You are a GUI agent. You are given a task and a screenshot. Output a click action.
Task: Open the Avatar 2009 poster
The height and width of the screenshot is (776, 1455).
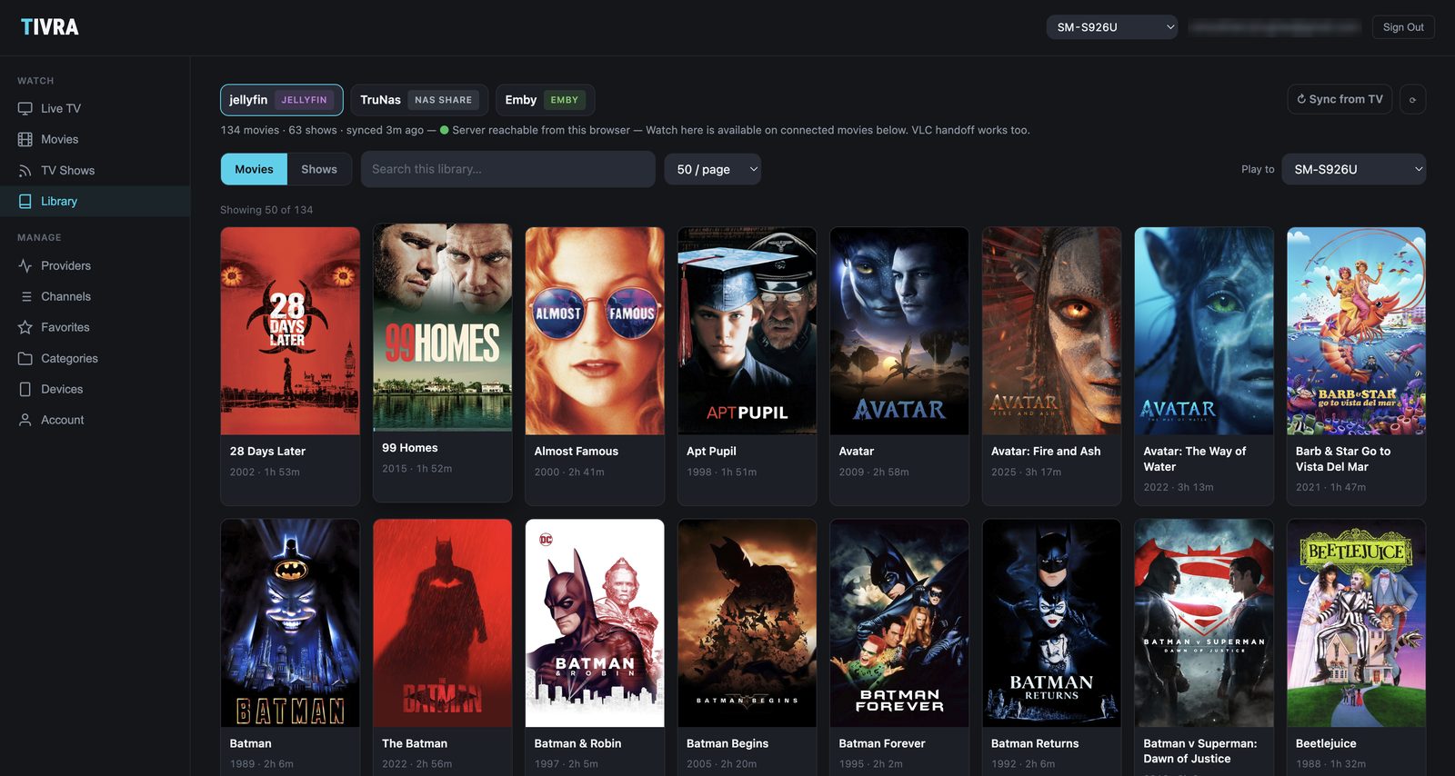coord(899,331)
